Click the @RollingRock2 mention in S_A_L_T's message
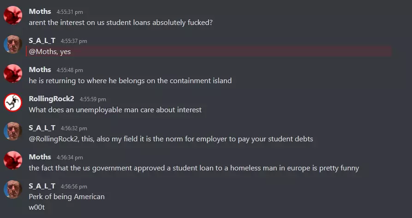This screenshot has width=412, height=218. click(54, 139)
